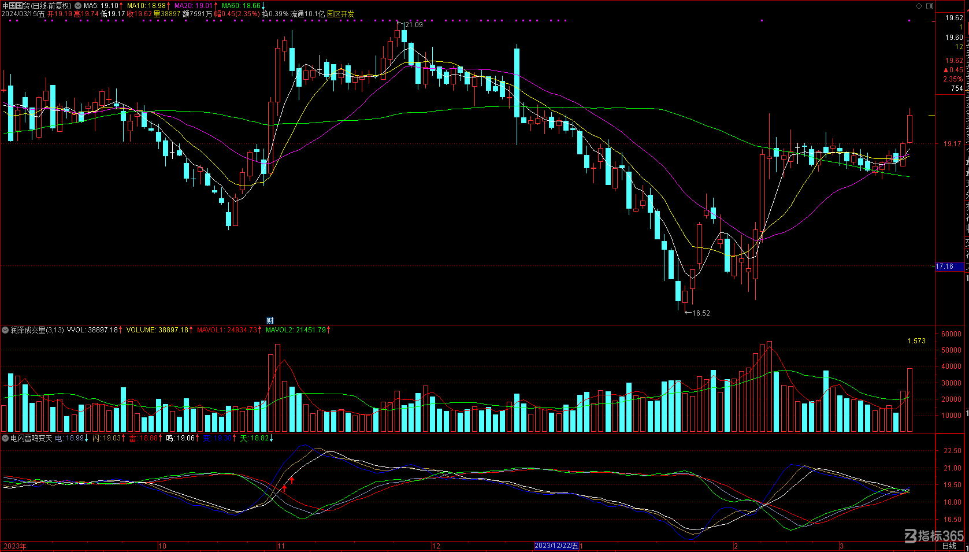Click the 换0.39% turnover rate in header
The image size is (969, 552).
[x=275, y=14]
